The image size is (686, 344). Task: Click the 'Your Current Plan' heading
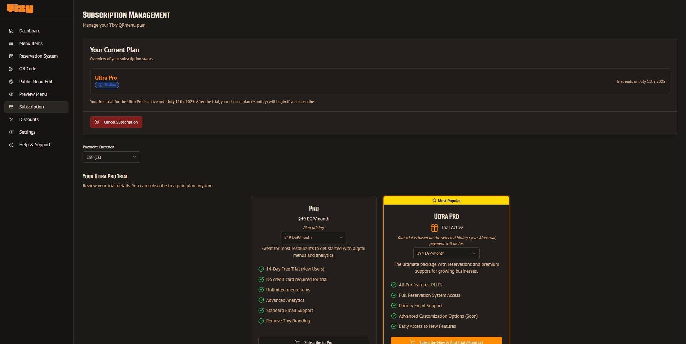pos(114,50)
